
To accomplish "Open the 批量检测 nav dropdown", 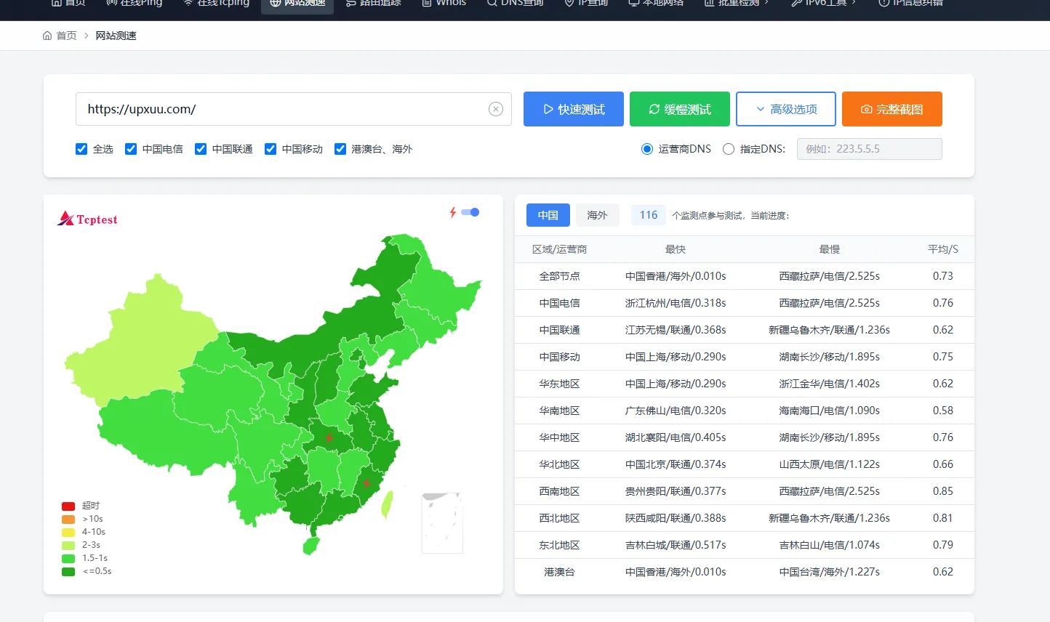I will 736,3.
